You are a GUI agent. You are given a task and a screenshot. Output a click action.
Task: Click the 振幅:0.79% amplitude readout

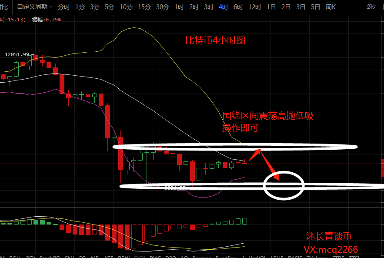tap(47, 20)
